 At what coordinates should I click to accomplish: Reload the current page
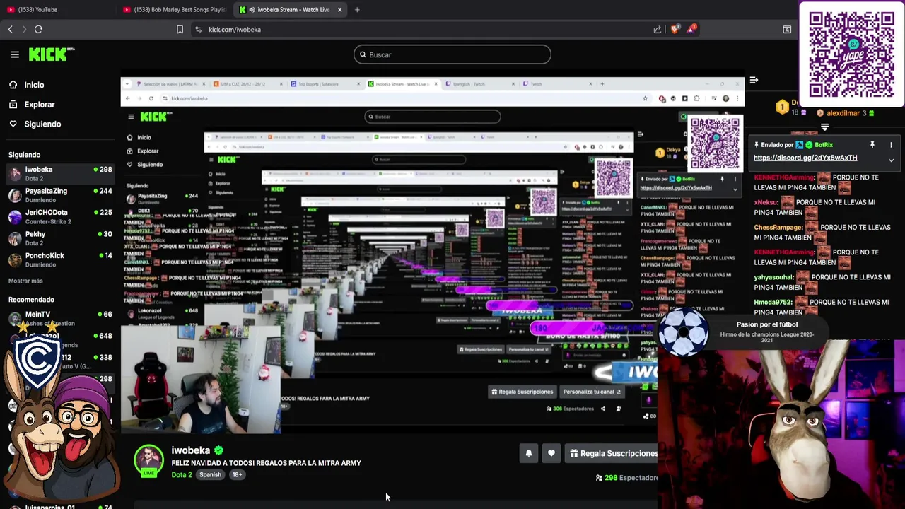click(39, 30)
